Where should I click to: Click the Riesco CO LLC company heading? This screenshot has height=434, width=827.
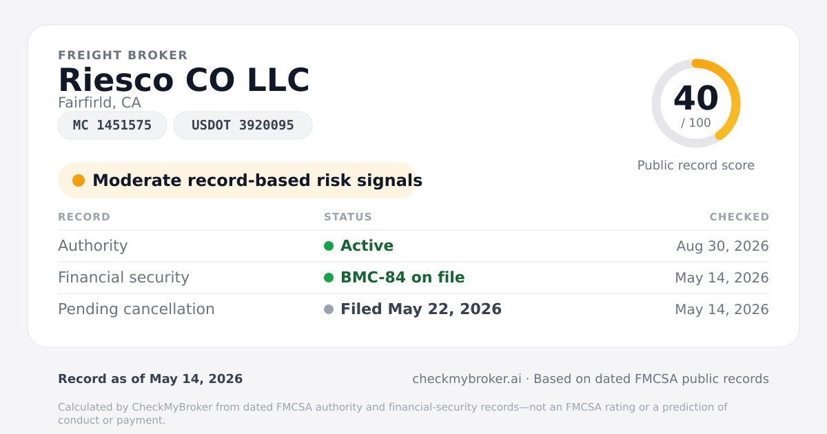point(184,80)
